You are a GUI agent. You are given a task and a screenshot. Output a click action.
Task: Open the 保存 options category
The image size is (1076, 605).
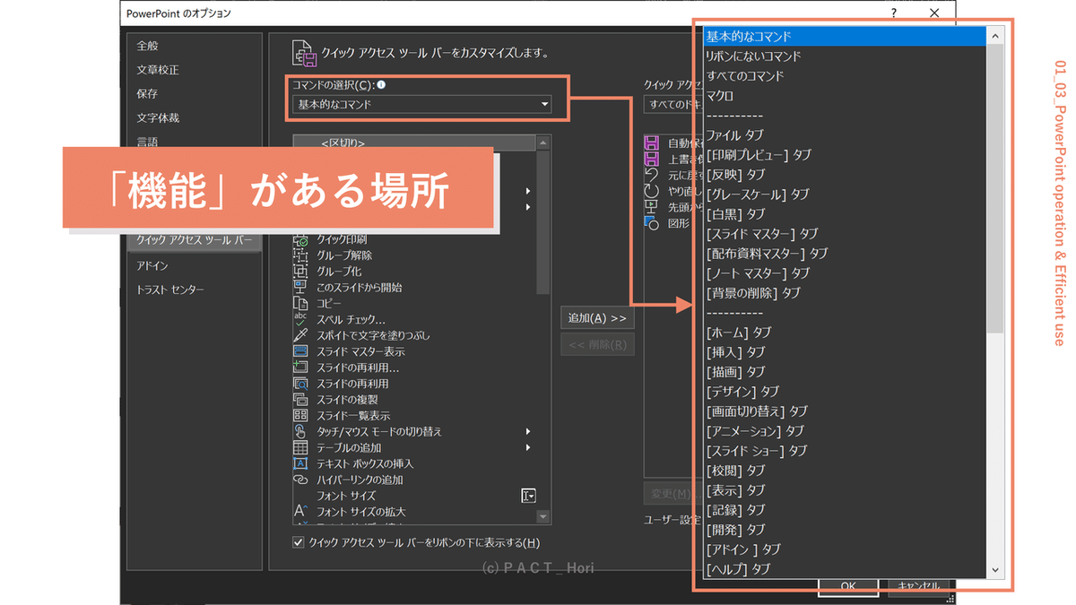(x=193, y=93)
